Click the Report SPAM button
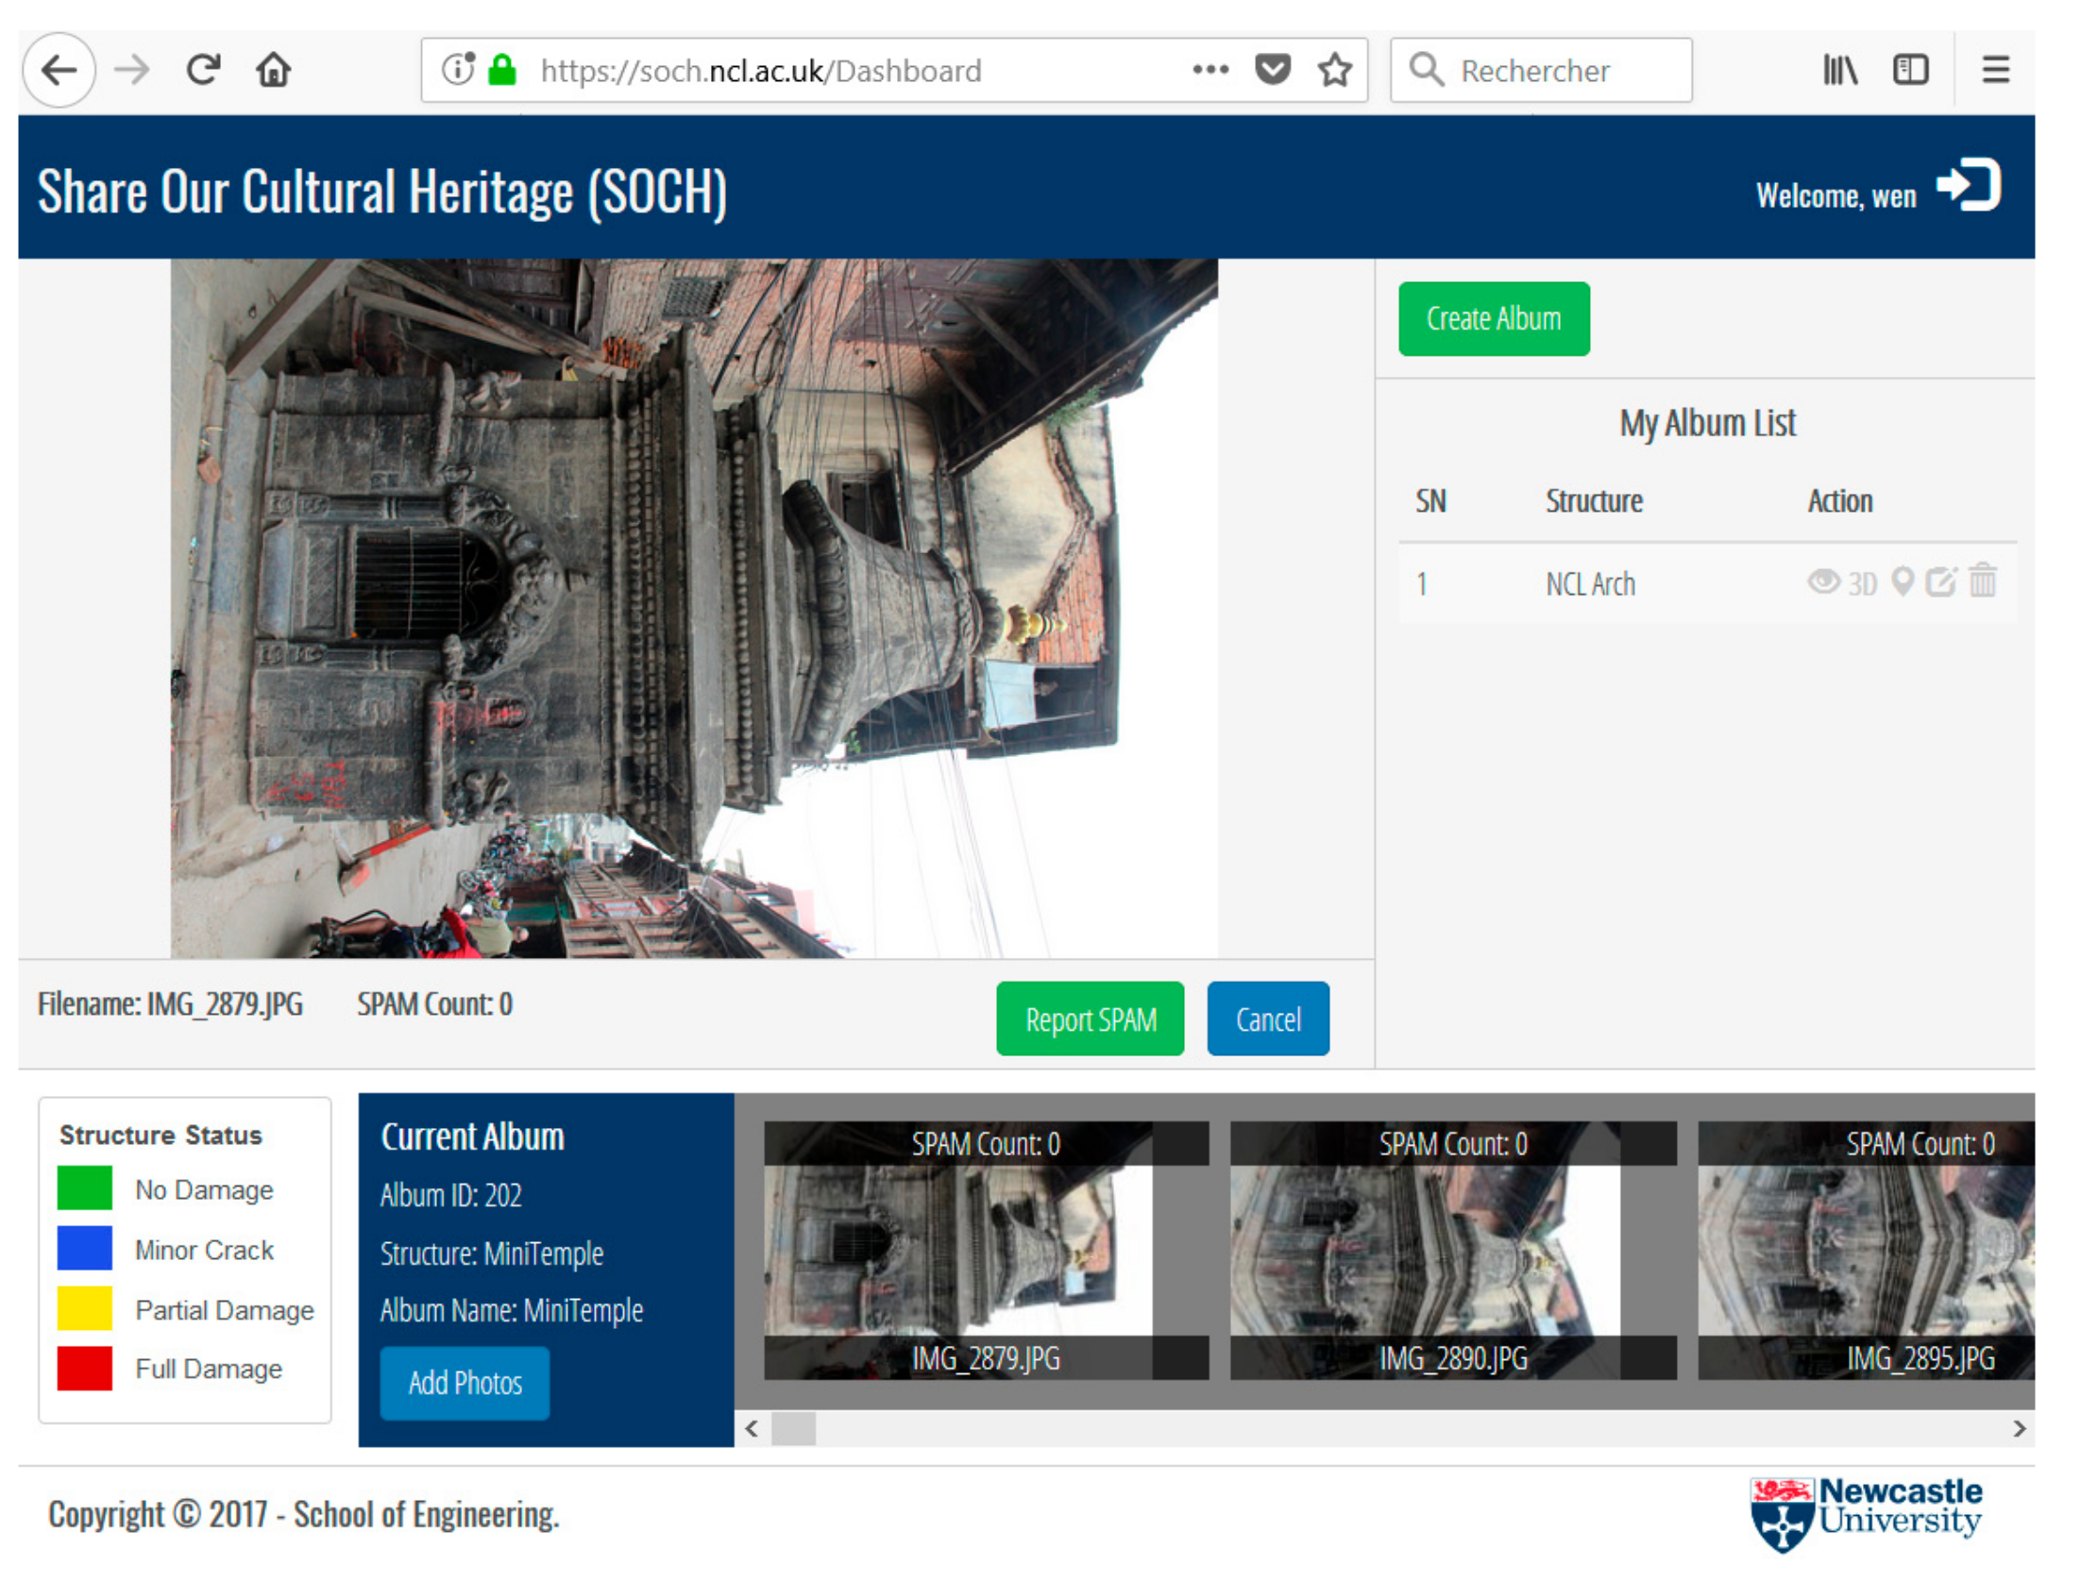 click(x=1089, y=1019)
